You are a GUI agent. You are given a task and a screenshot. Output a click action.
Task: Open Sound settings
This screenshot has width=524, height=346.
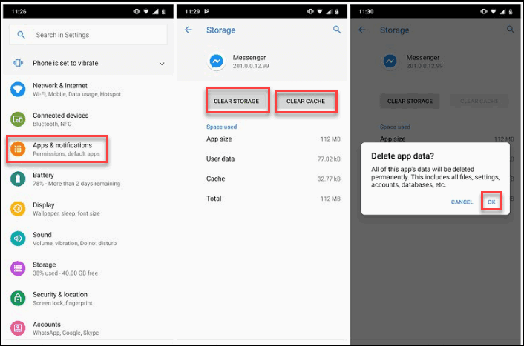pos(88,239)
